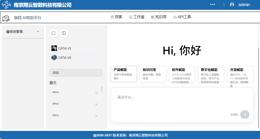Select the CATIA V5 assistant
Viewport: 260px width, 139px height.
coord(76,48)
